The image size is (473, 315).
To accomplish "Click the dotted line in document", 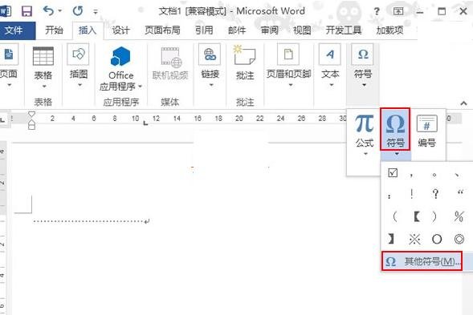I will coord(92,221).
